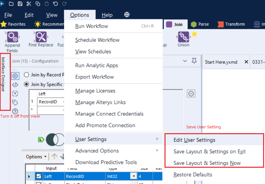This screenshot has width=265, height=184.
Task: Expand the Options dropdown below join
Action: coord(36,157)
